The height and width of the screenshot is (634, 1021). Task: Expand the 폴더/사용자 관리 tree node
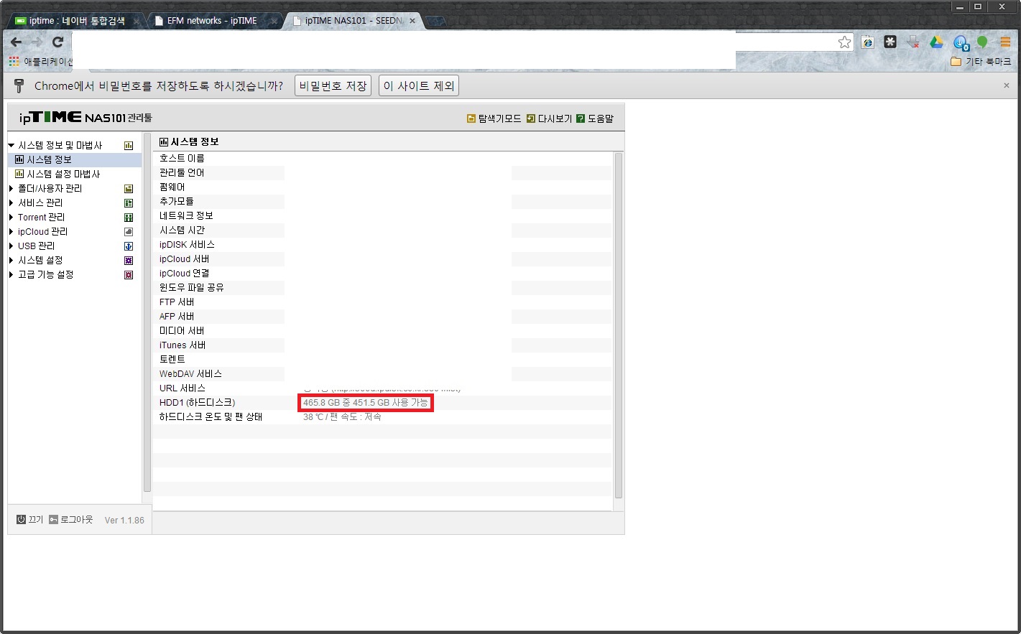[11, 189]
